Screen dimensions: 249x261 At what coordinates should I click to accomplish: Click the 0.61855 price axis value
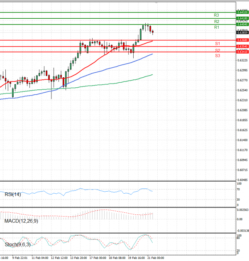(x=242, y=120)
